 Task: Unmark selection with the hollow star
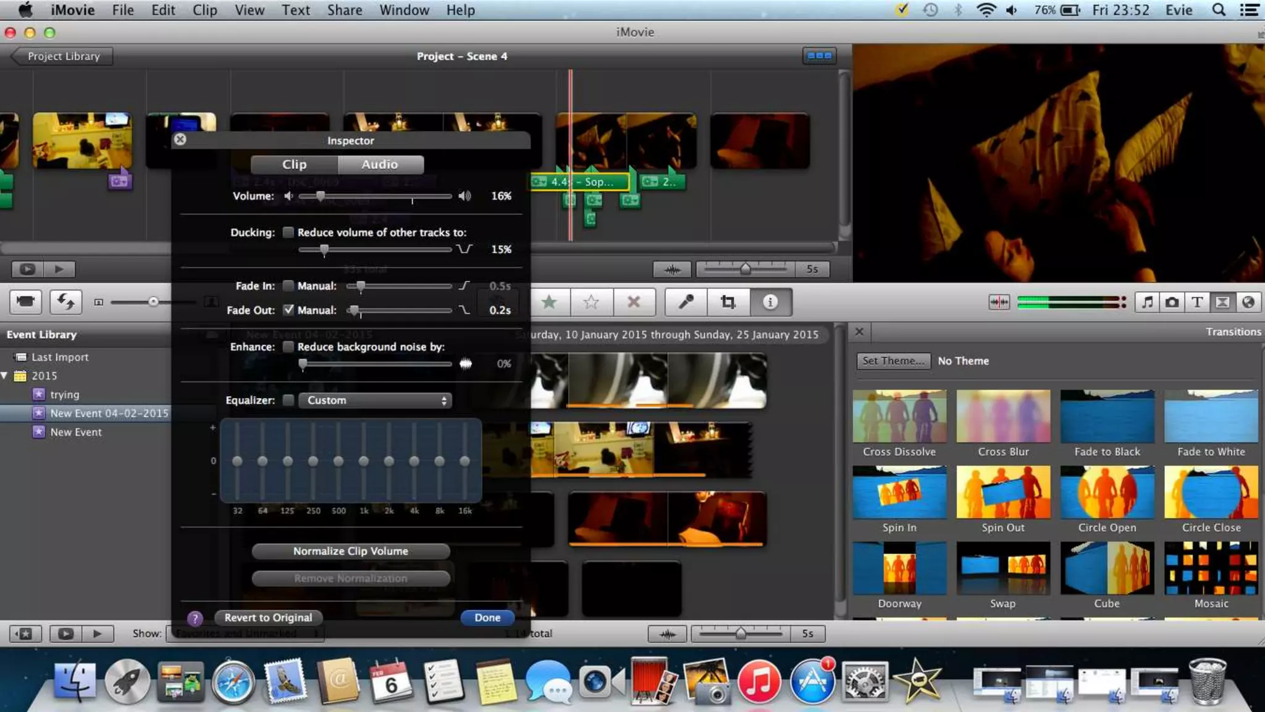pos(591,302)
